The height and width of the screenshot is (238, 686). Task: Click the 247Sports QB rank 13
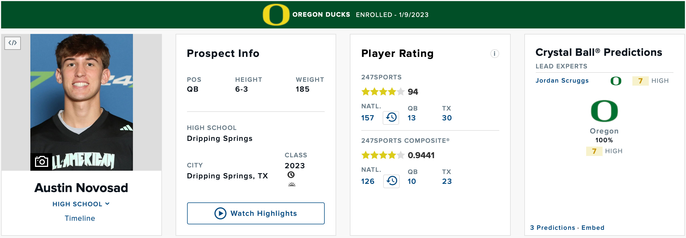[411, 118]
